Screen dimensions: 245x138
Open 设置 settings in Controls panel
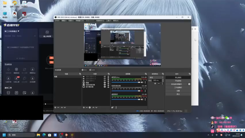point(178,91)
